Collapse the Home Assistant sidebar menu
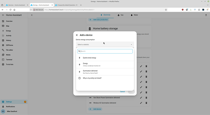Image resolution: width=210 pixels, height=115 pixels. (3, 15)
